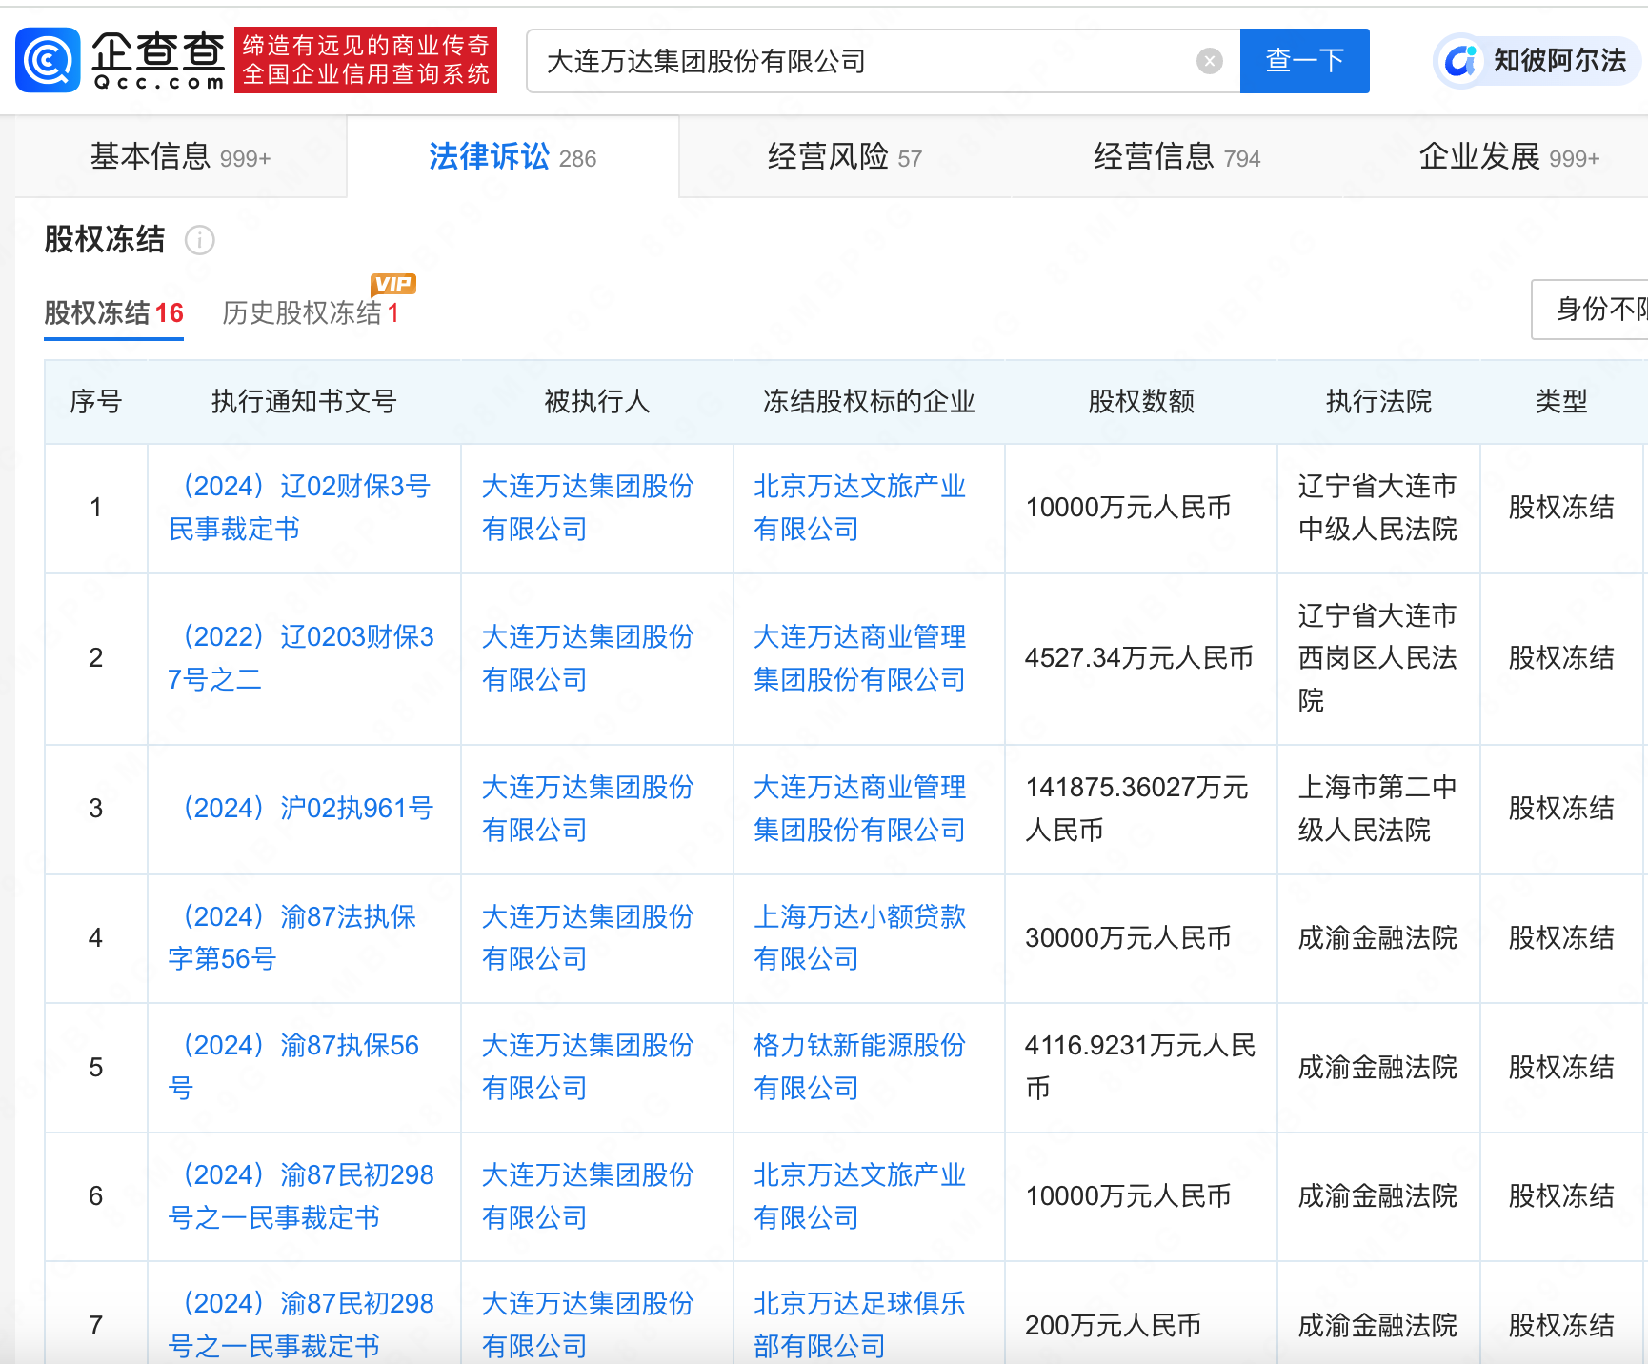Open 大连万达集团股份有限公司 in row 1
Viewport: 1648px width, 1364px height.
(588, 508)
